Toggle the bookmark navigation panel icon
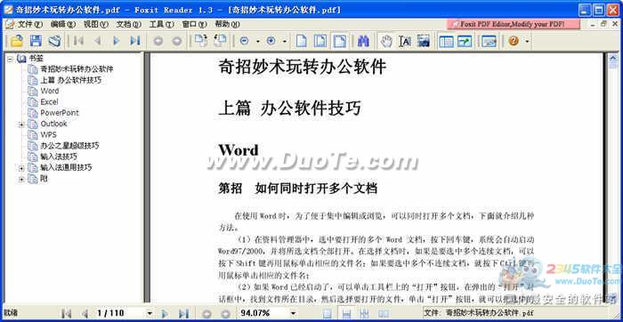Screen dimensions: 623x322 click(x=446, y=41)
